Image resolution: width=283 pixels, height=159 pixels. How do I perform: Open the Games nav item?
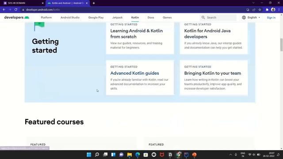[167, 18]
